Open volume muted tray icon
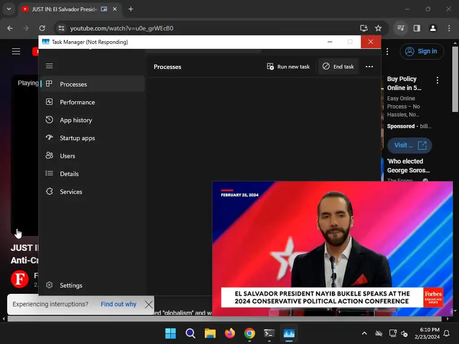The image size is (459, 344). (405, 333)
